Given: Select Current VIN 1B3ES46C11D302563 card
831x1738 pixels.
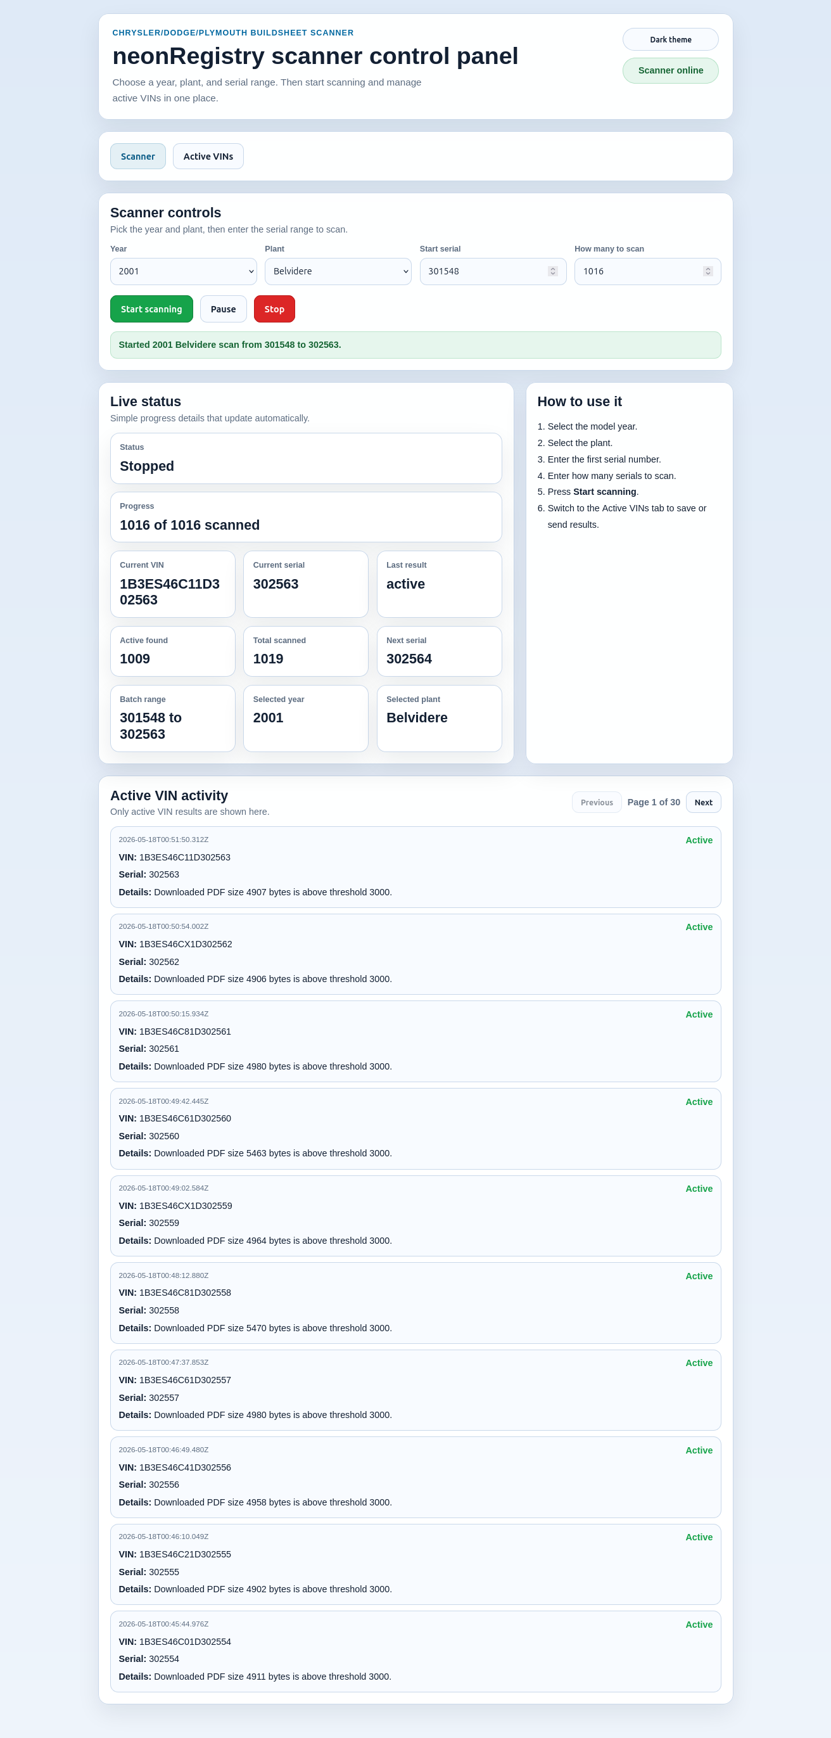Looking at the screenshot, I should pyautogui.click(x=173, y=584).
